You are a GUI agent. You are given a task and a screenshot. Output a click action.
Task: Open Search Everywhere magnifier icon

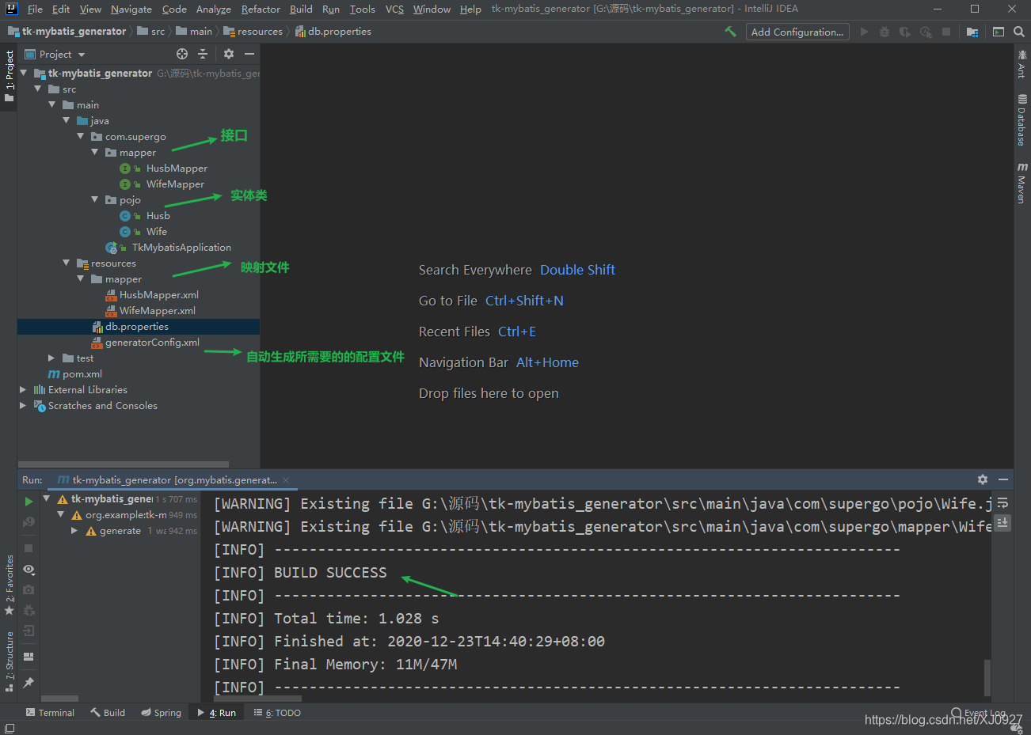[1019, 32]
